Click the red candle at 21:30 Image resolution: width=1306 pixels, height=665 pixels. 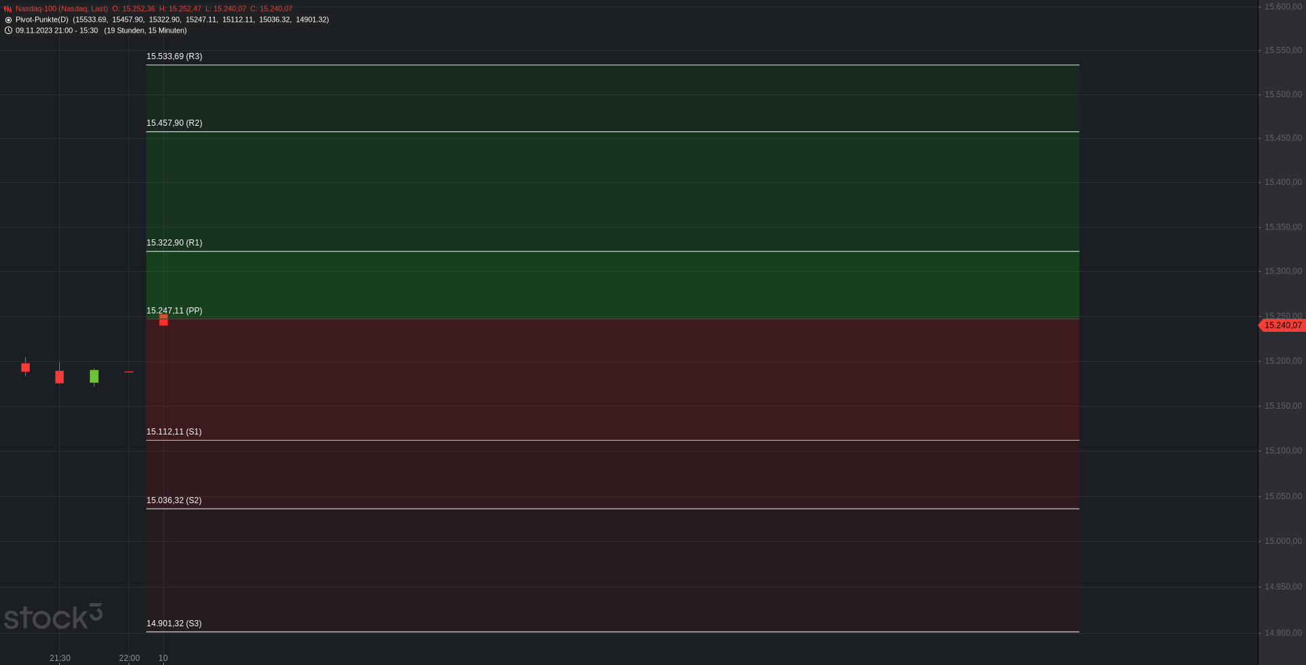(59, 376)
